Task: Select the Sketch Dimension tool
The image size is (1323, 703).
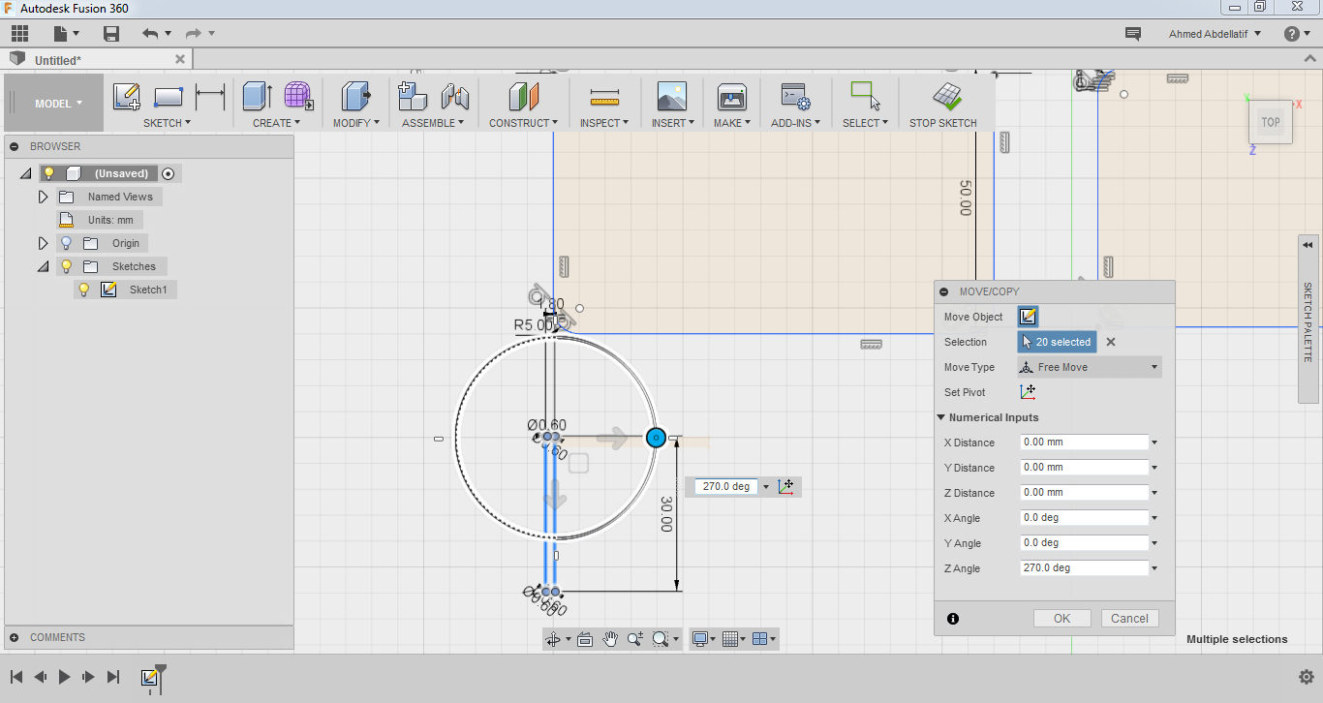Action: tap(209, 96)
